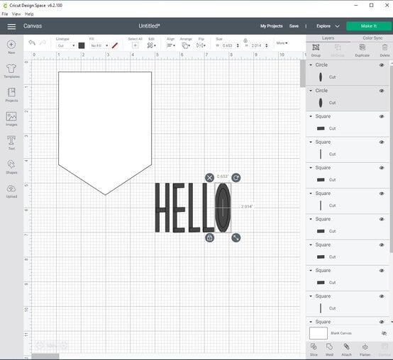
Task: Toggle visibility of the third Square layer
Action: [x=382, y=168]
